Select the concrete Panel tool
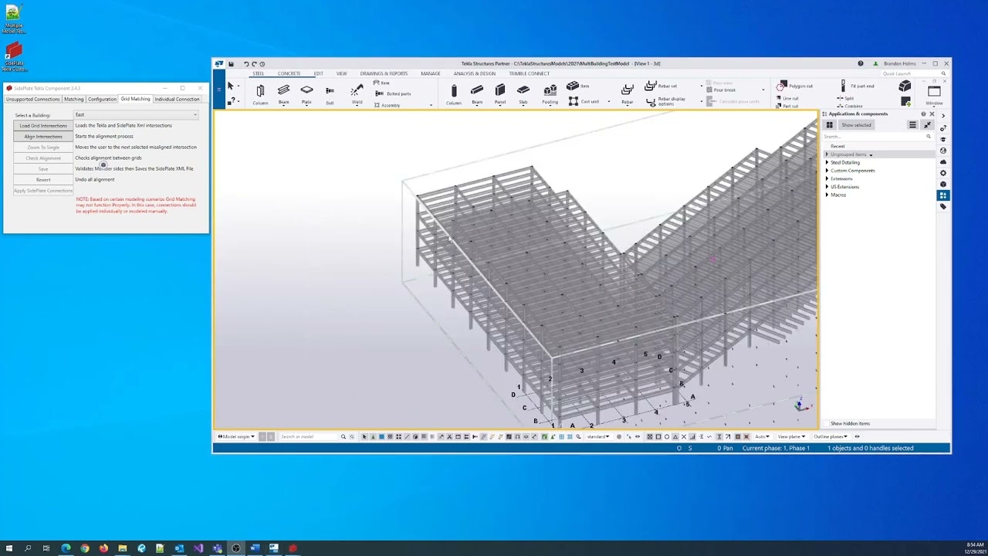Viewport: 988px width, 556px height. 500,93
